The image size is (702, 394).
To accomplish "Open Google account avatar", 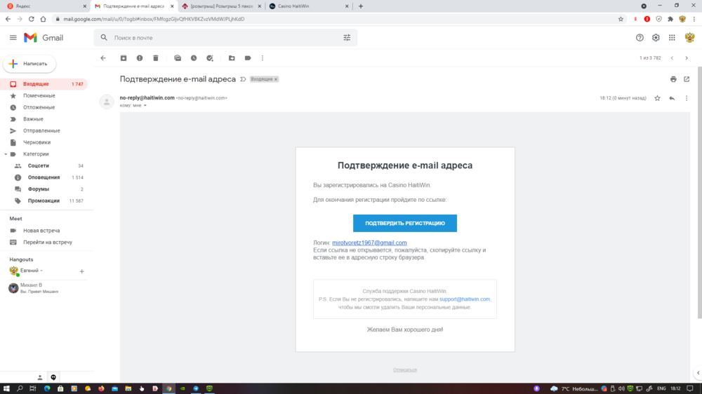I will point(689,38).
